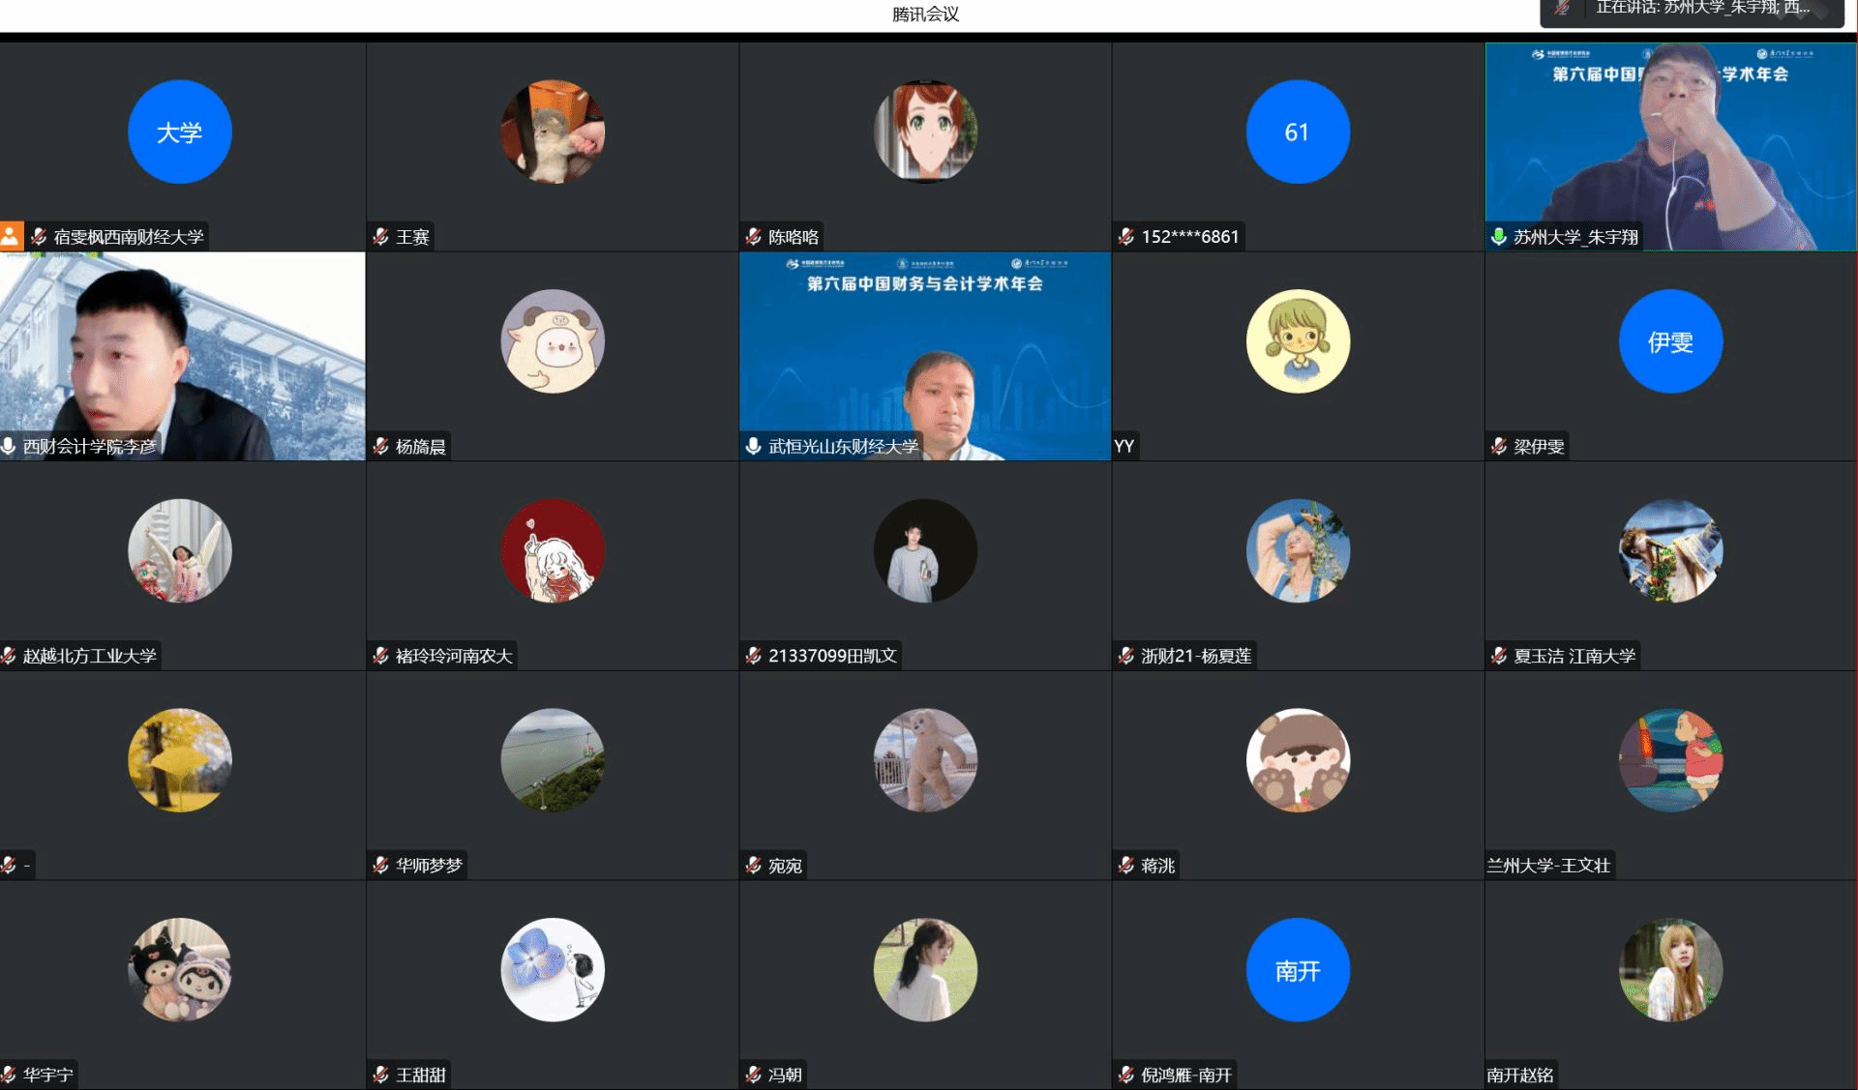Click the muted mic icon beside 倪鸿雁-南开

point(1126,1075)
